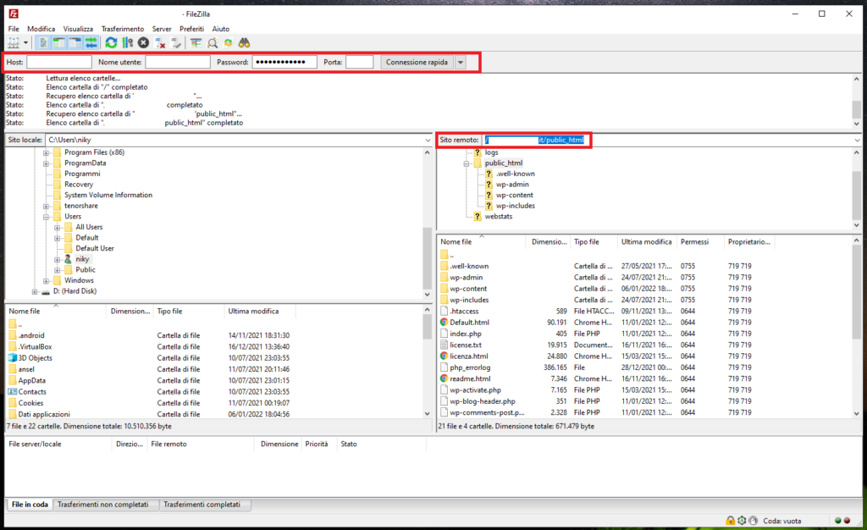Screen dimensions: 867x530
Task: Open the Trasferimento menu
Action: 122,29
